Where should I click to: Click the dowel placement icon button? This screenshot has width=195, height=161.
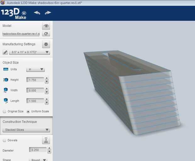(46, 140)
